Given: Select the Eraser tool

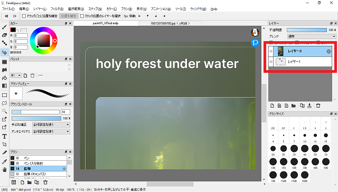Looking at the screenshot, I should tap(4, 35).
